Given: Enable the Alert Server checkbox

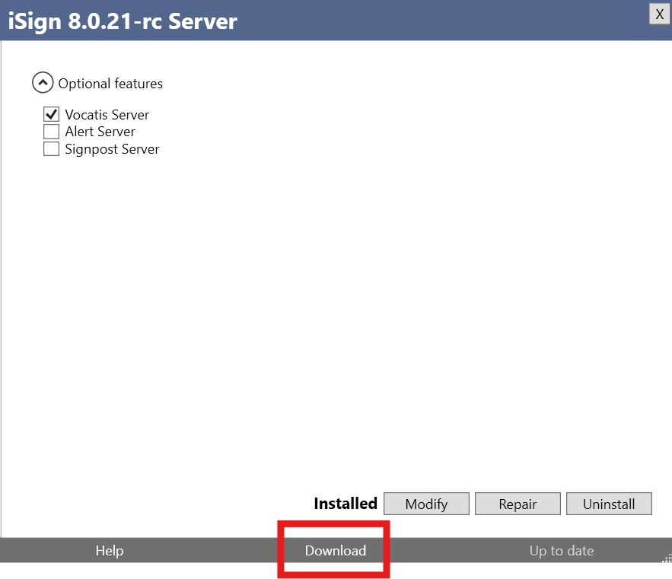Looking at the screenshot, I should pos(52,132).
